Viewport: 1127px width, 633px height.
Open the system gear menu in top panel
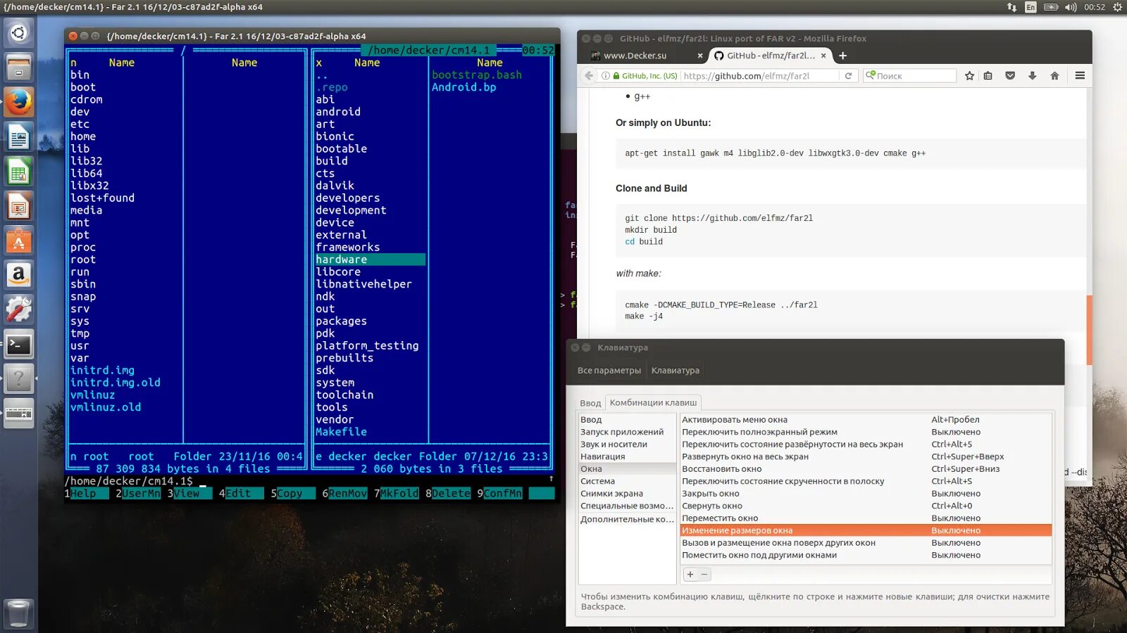pos(1117,7)
